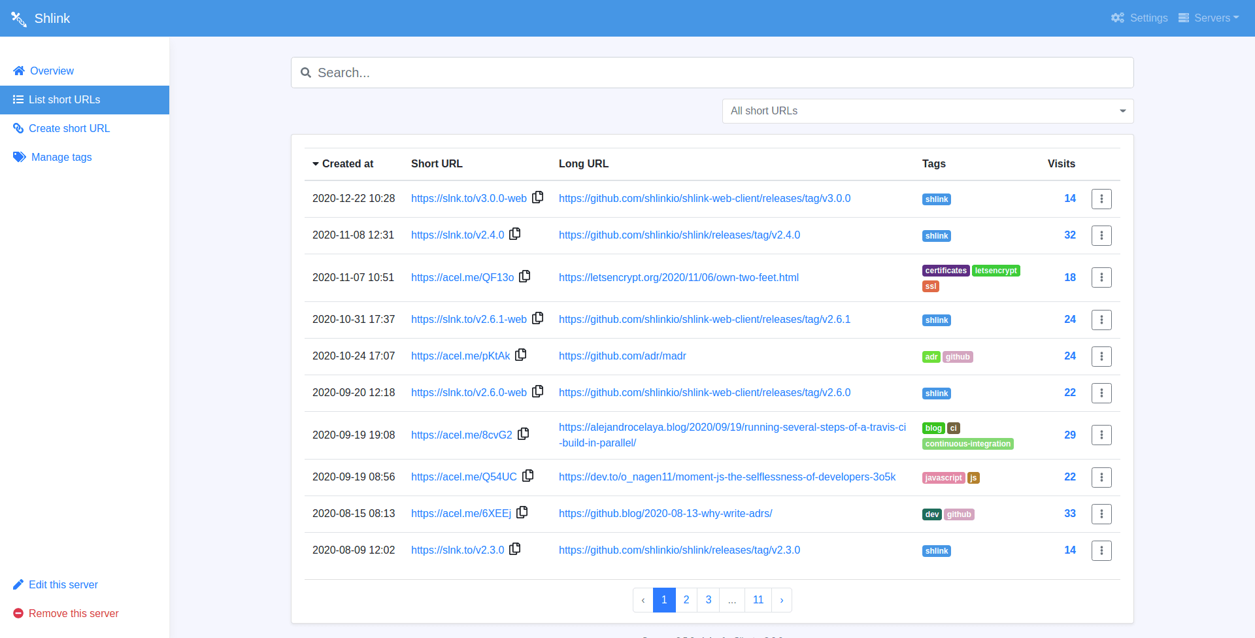Open visits count 33 for 6XEEj
Viewport: 1255px width, 638px height.
click(x=1071, y=514)
